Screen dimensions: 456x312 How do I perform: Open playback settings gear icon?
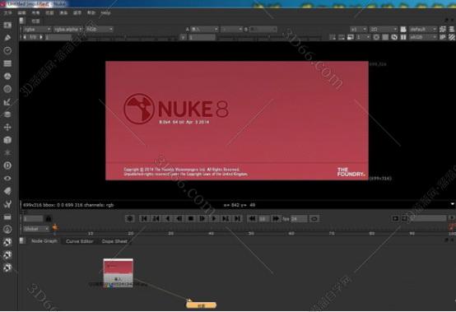click(130, 218)
